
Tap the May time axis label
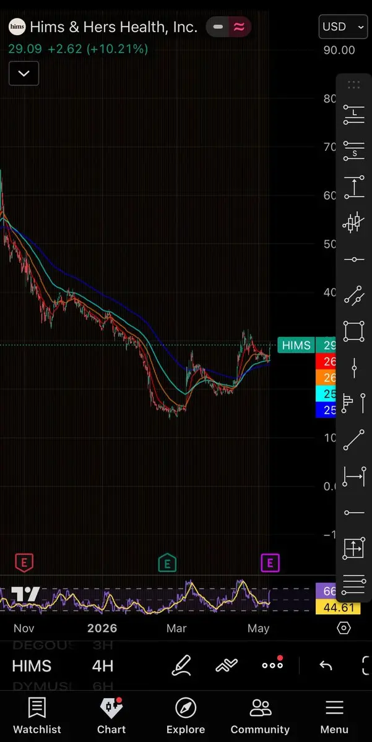[x=258, y=628]
